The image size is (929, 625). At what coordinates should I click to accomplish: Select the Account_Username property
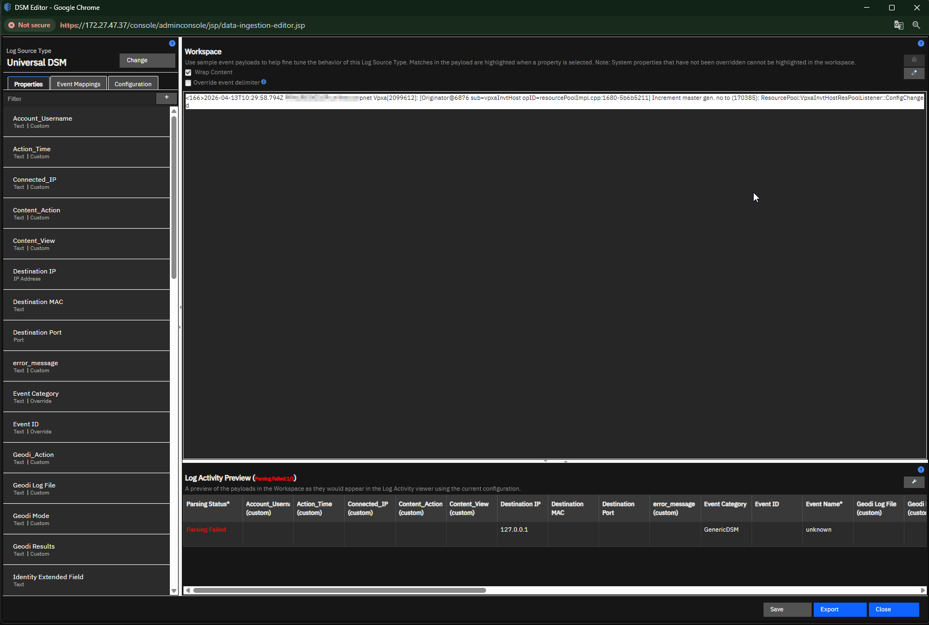pos(87,122)
